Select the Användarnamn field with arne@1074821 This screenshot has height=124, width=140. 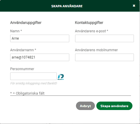[40, 57]
